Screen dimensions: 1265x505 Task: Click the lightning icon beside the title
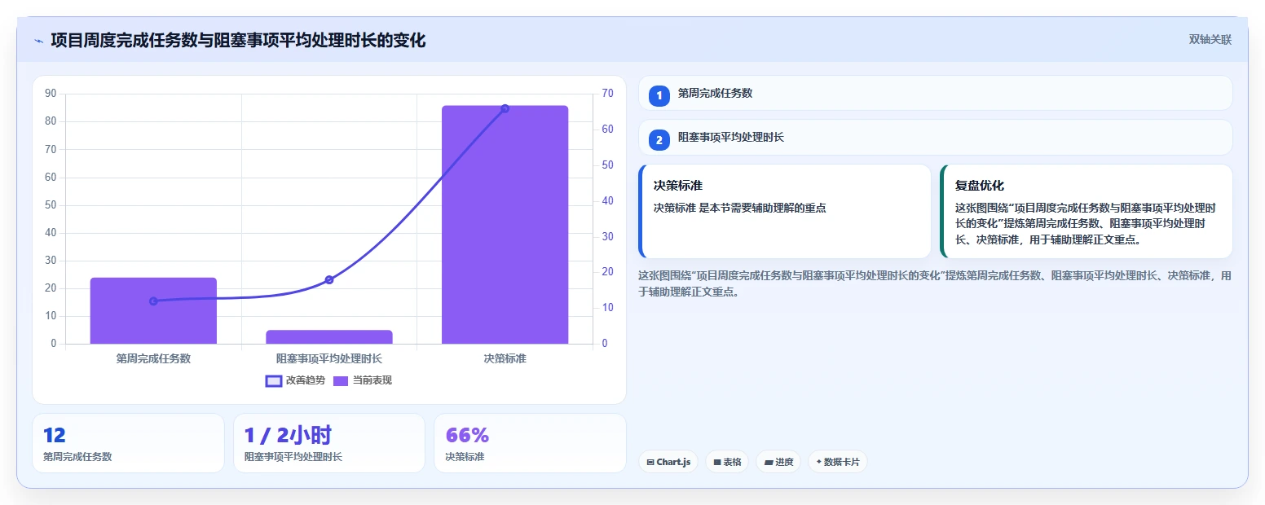click(38, 41)
